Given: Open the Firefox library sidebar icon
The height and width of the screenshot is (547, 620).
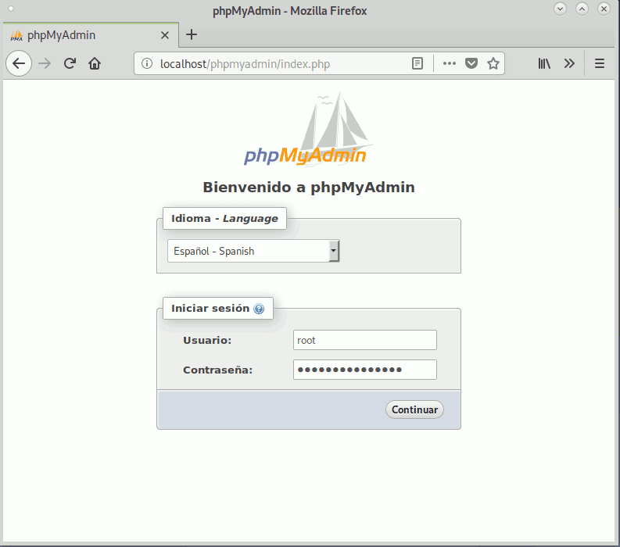Looking at the screenshot, I should pyautogui.click(x=544, y=64).
